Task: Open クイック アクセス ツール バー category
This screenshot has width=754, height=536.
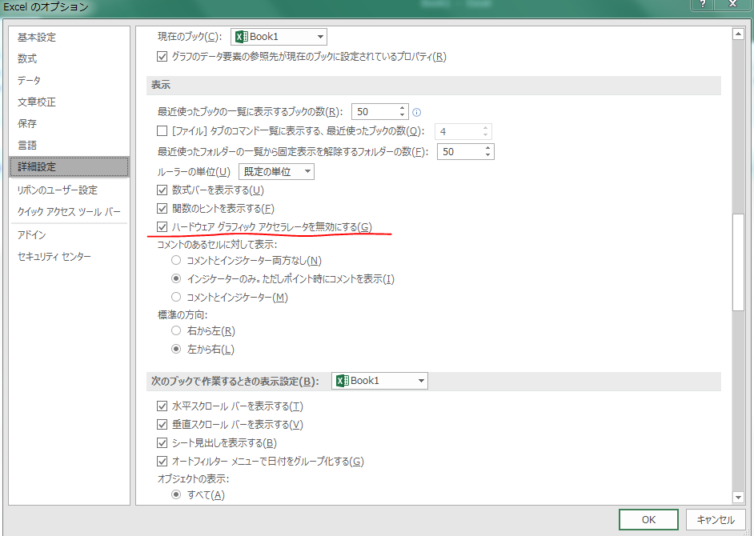Action: pos(69,211)
